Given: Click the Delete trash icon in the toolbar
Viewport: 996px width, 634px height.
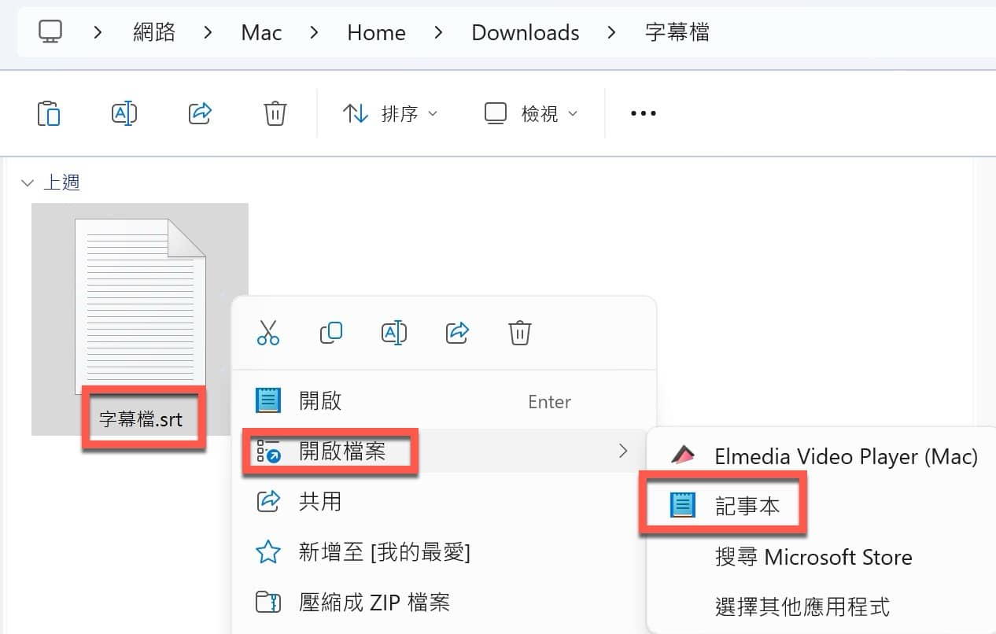Looking at the screenshot, I should pyautogui.click(x=275, y=114).
